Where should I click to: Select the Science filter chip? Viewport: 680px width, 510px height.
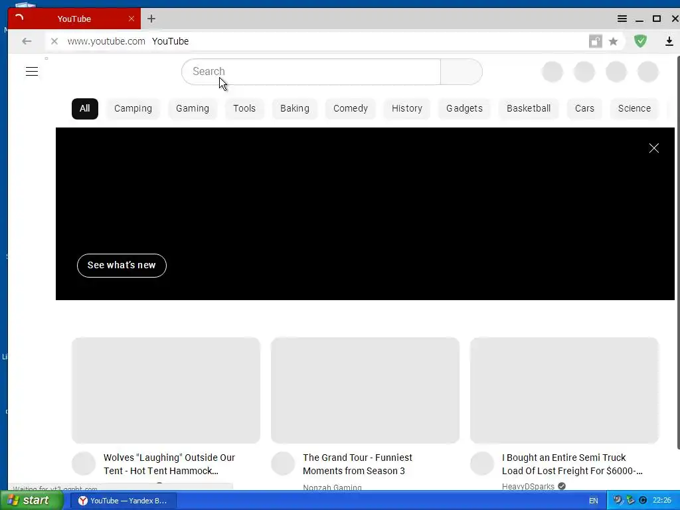pos(634,108)
